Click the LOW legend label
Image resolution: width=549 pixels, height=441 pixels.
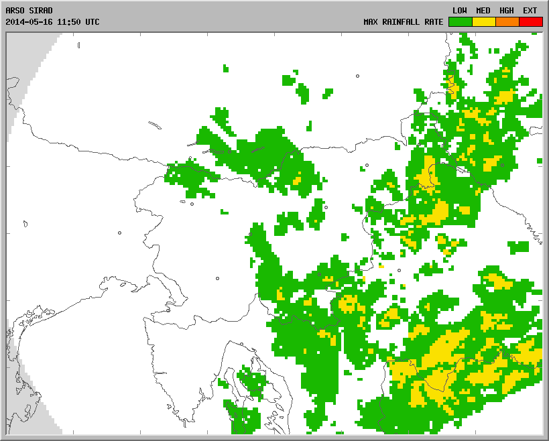[x=460, y=11]
